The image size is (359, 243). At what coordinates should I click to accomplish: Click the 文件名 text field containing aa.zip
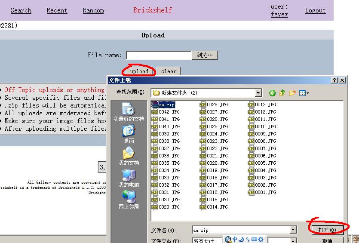pos(241,230)
